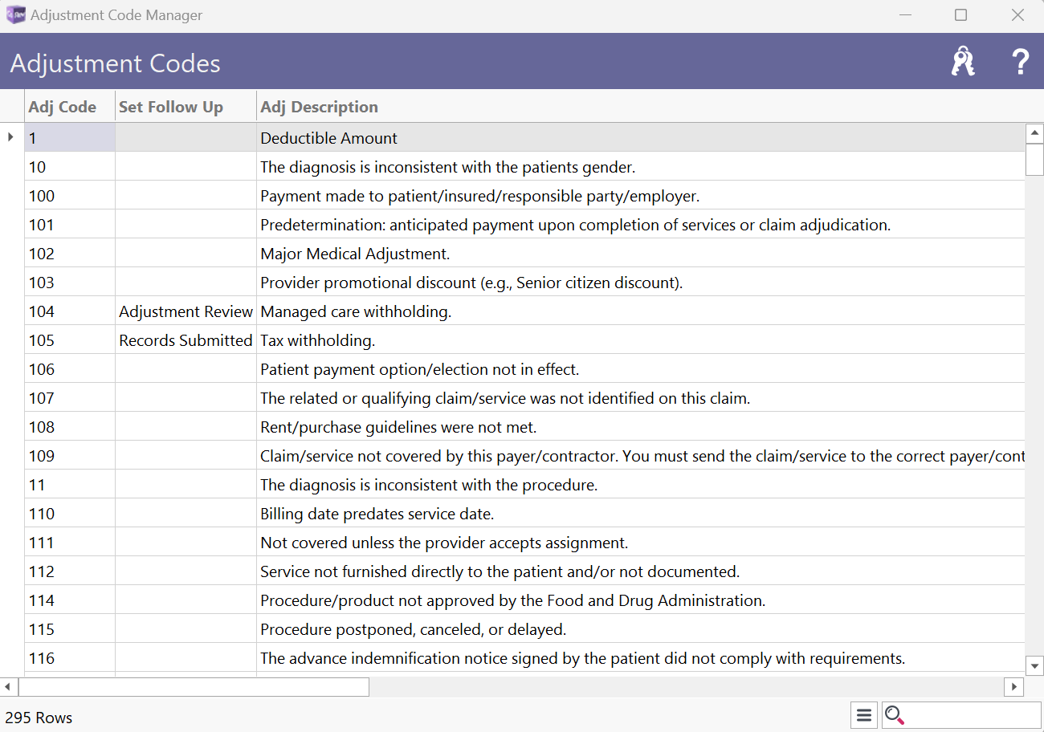Select adj code cell '11'
The image size is (1044, 732).
click(x=70, y=485)
